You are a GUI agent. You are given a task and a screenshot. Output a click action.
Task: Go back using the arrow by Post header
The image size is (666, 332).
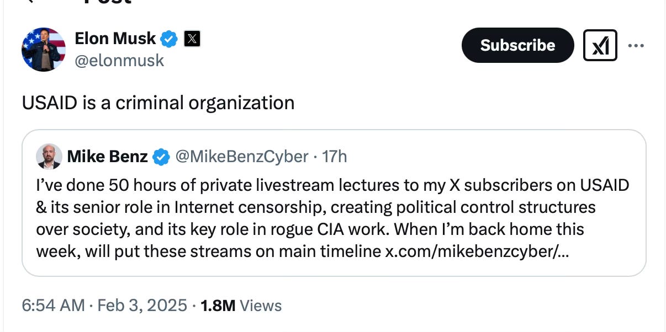(32, 2)
